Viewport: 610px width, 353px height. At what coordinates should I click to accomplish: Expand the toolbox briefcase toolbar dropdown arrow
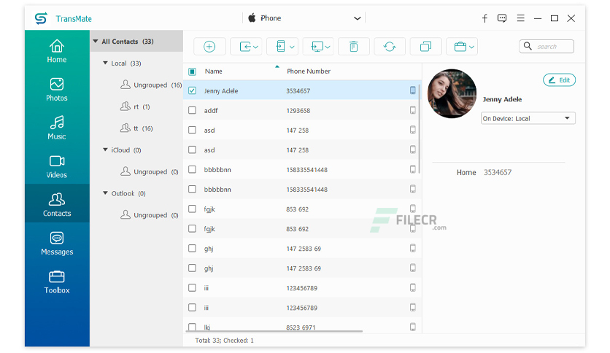click(x=471, y=47)
